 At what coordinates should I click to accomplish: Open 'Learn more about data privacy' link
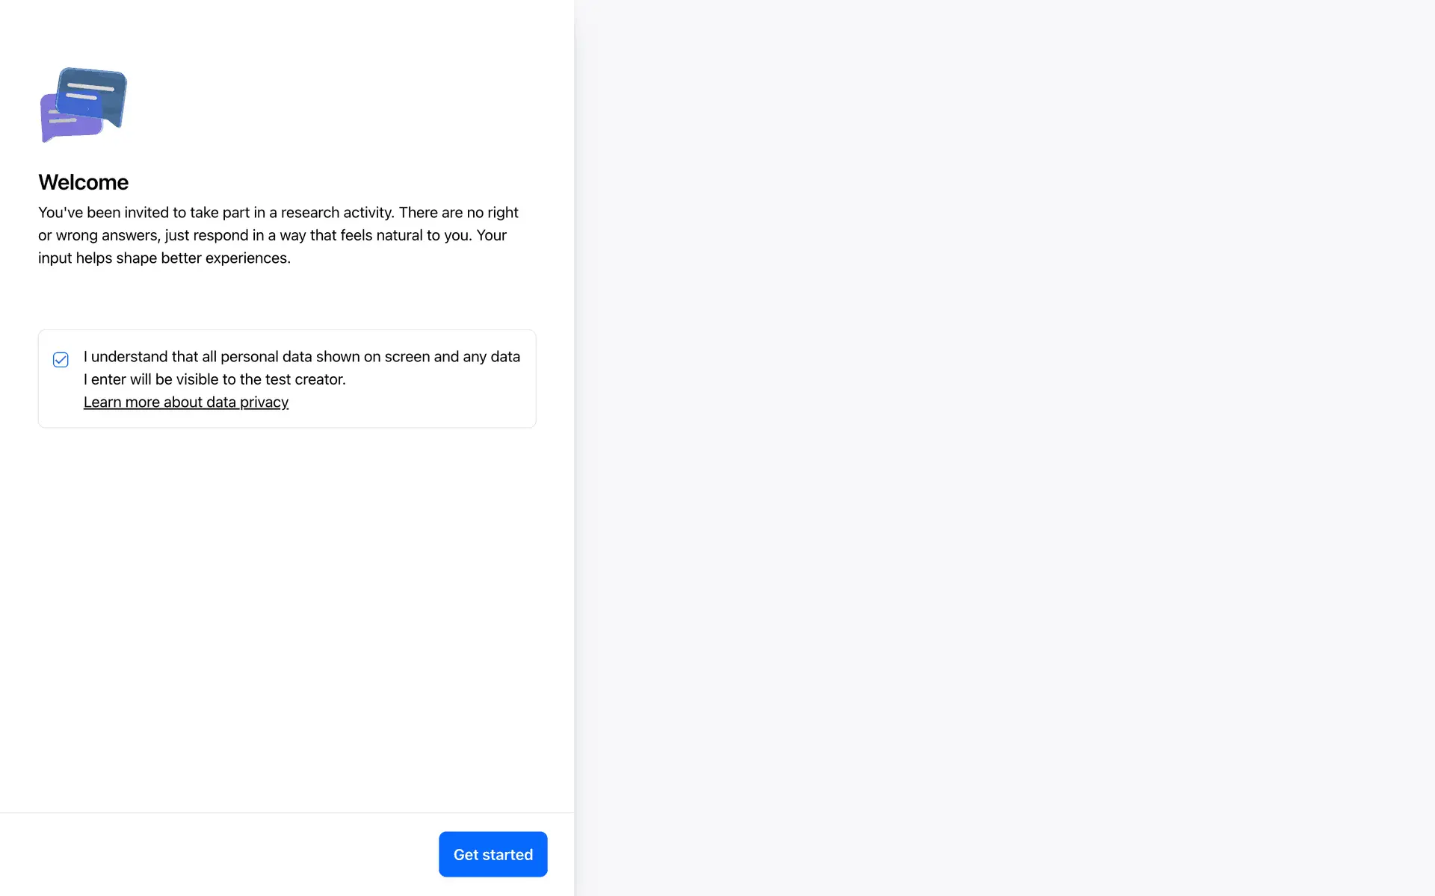(186, 402)
